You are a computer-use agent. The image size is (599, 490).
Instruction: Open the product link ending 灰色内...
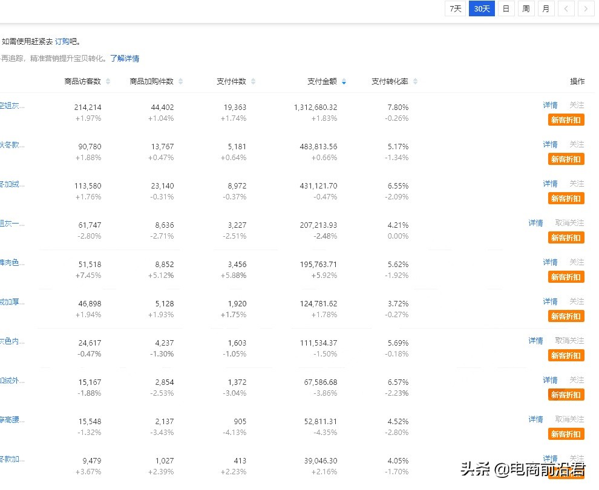(x=12, y=341)
